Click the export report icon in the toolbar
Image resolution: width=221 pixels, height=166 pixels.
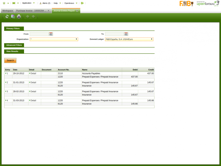click(x=13, y=17)
